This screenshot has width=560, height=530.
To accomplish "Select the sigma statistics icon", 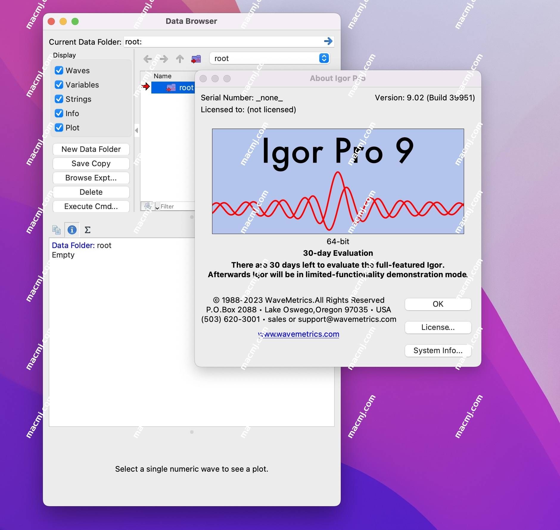I will pos(88,230).
